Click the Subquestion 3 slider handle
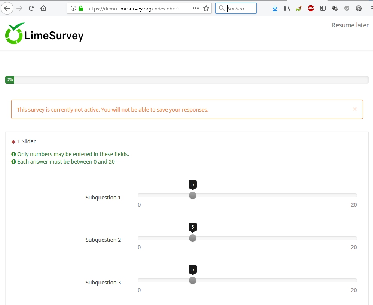 (193, 280)
